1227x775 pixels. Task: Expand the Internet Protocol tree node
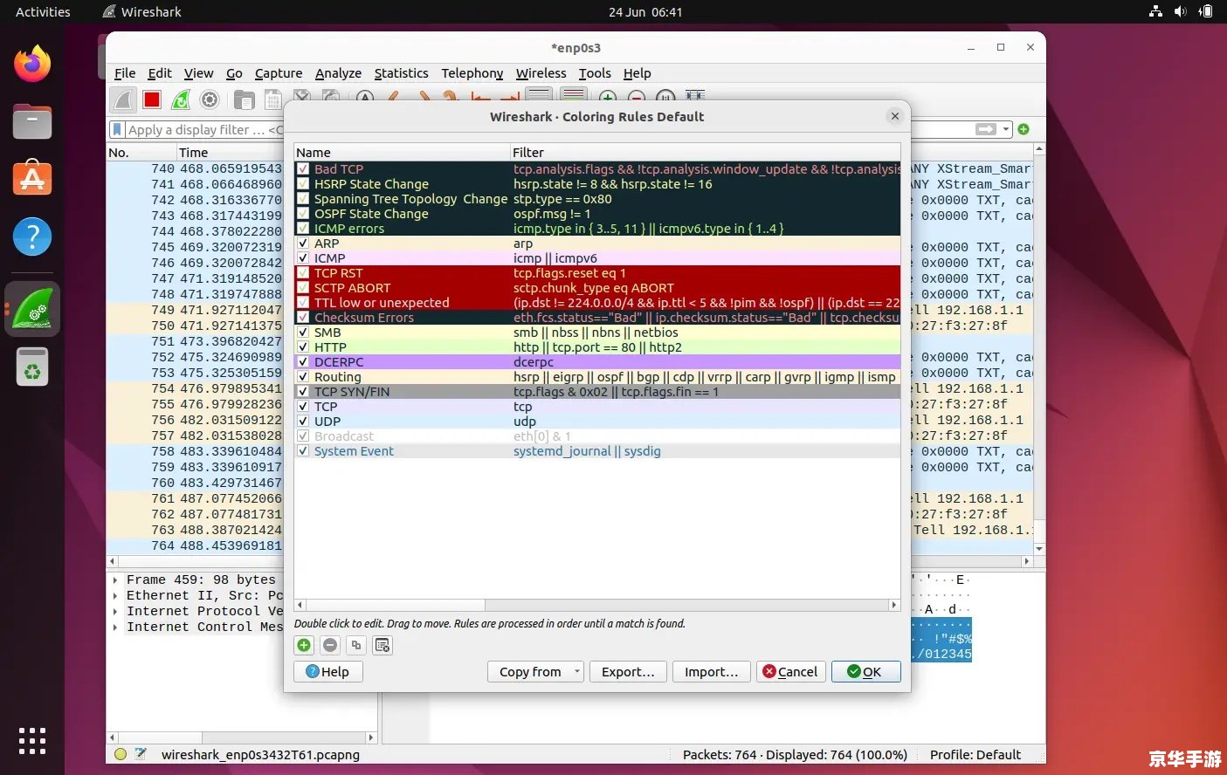[115, 611]
